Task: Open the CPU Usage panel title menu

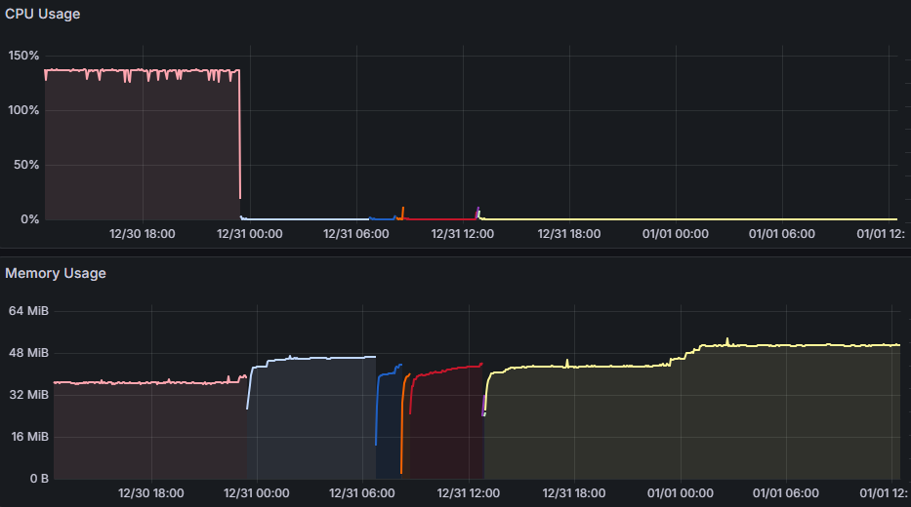Action: [x=43, y=15]
